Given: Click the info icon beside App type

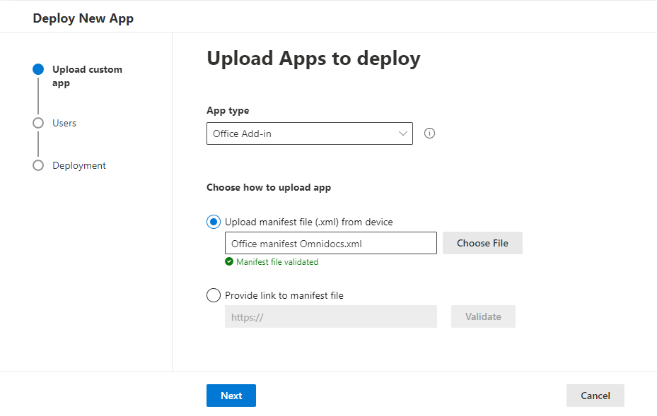Looking at the screenshot, I should click(429, 133).
